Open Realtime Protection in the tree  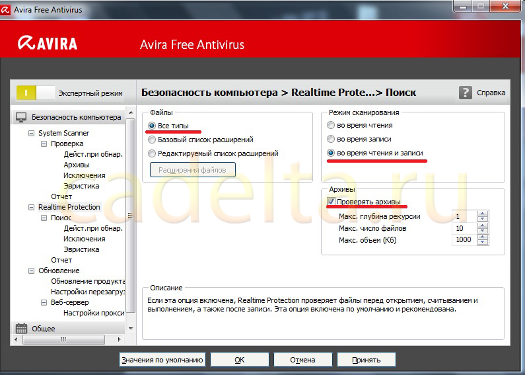click(x=69, y=207)
